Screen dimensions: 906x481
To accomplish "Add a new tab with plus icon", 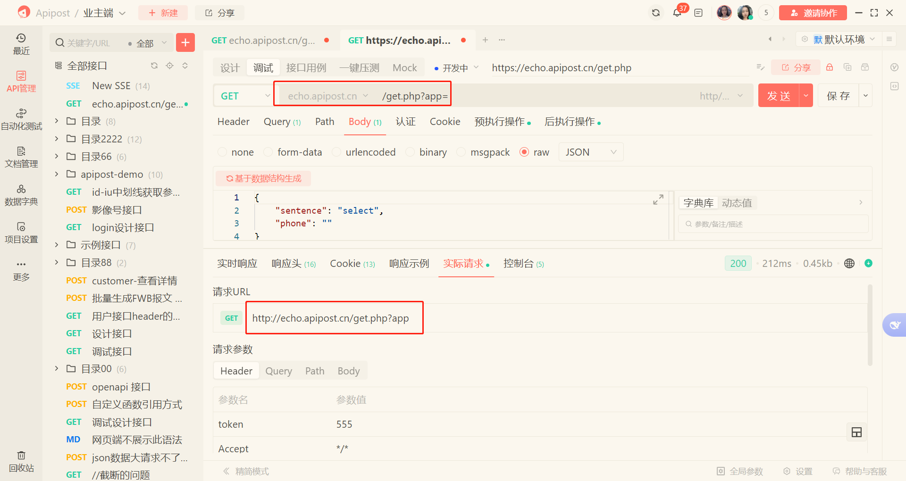I will (x=485, y=40).
